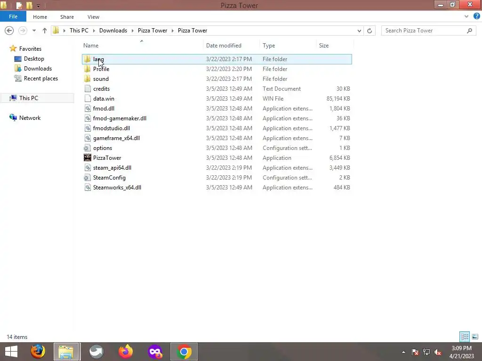Screen dimensions: 482x361
Task: Click the Steamworks_x64.dll file icon
Action: tap(88, 187)
